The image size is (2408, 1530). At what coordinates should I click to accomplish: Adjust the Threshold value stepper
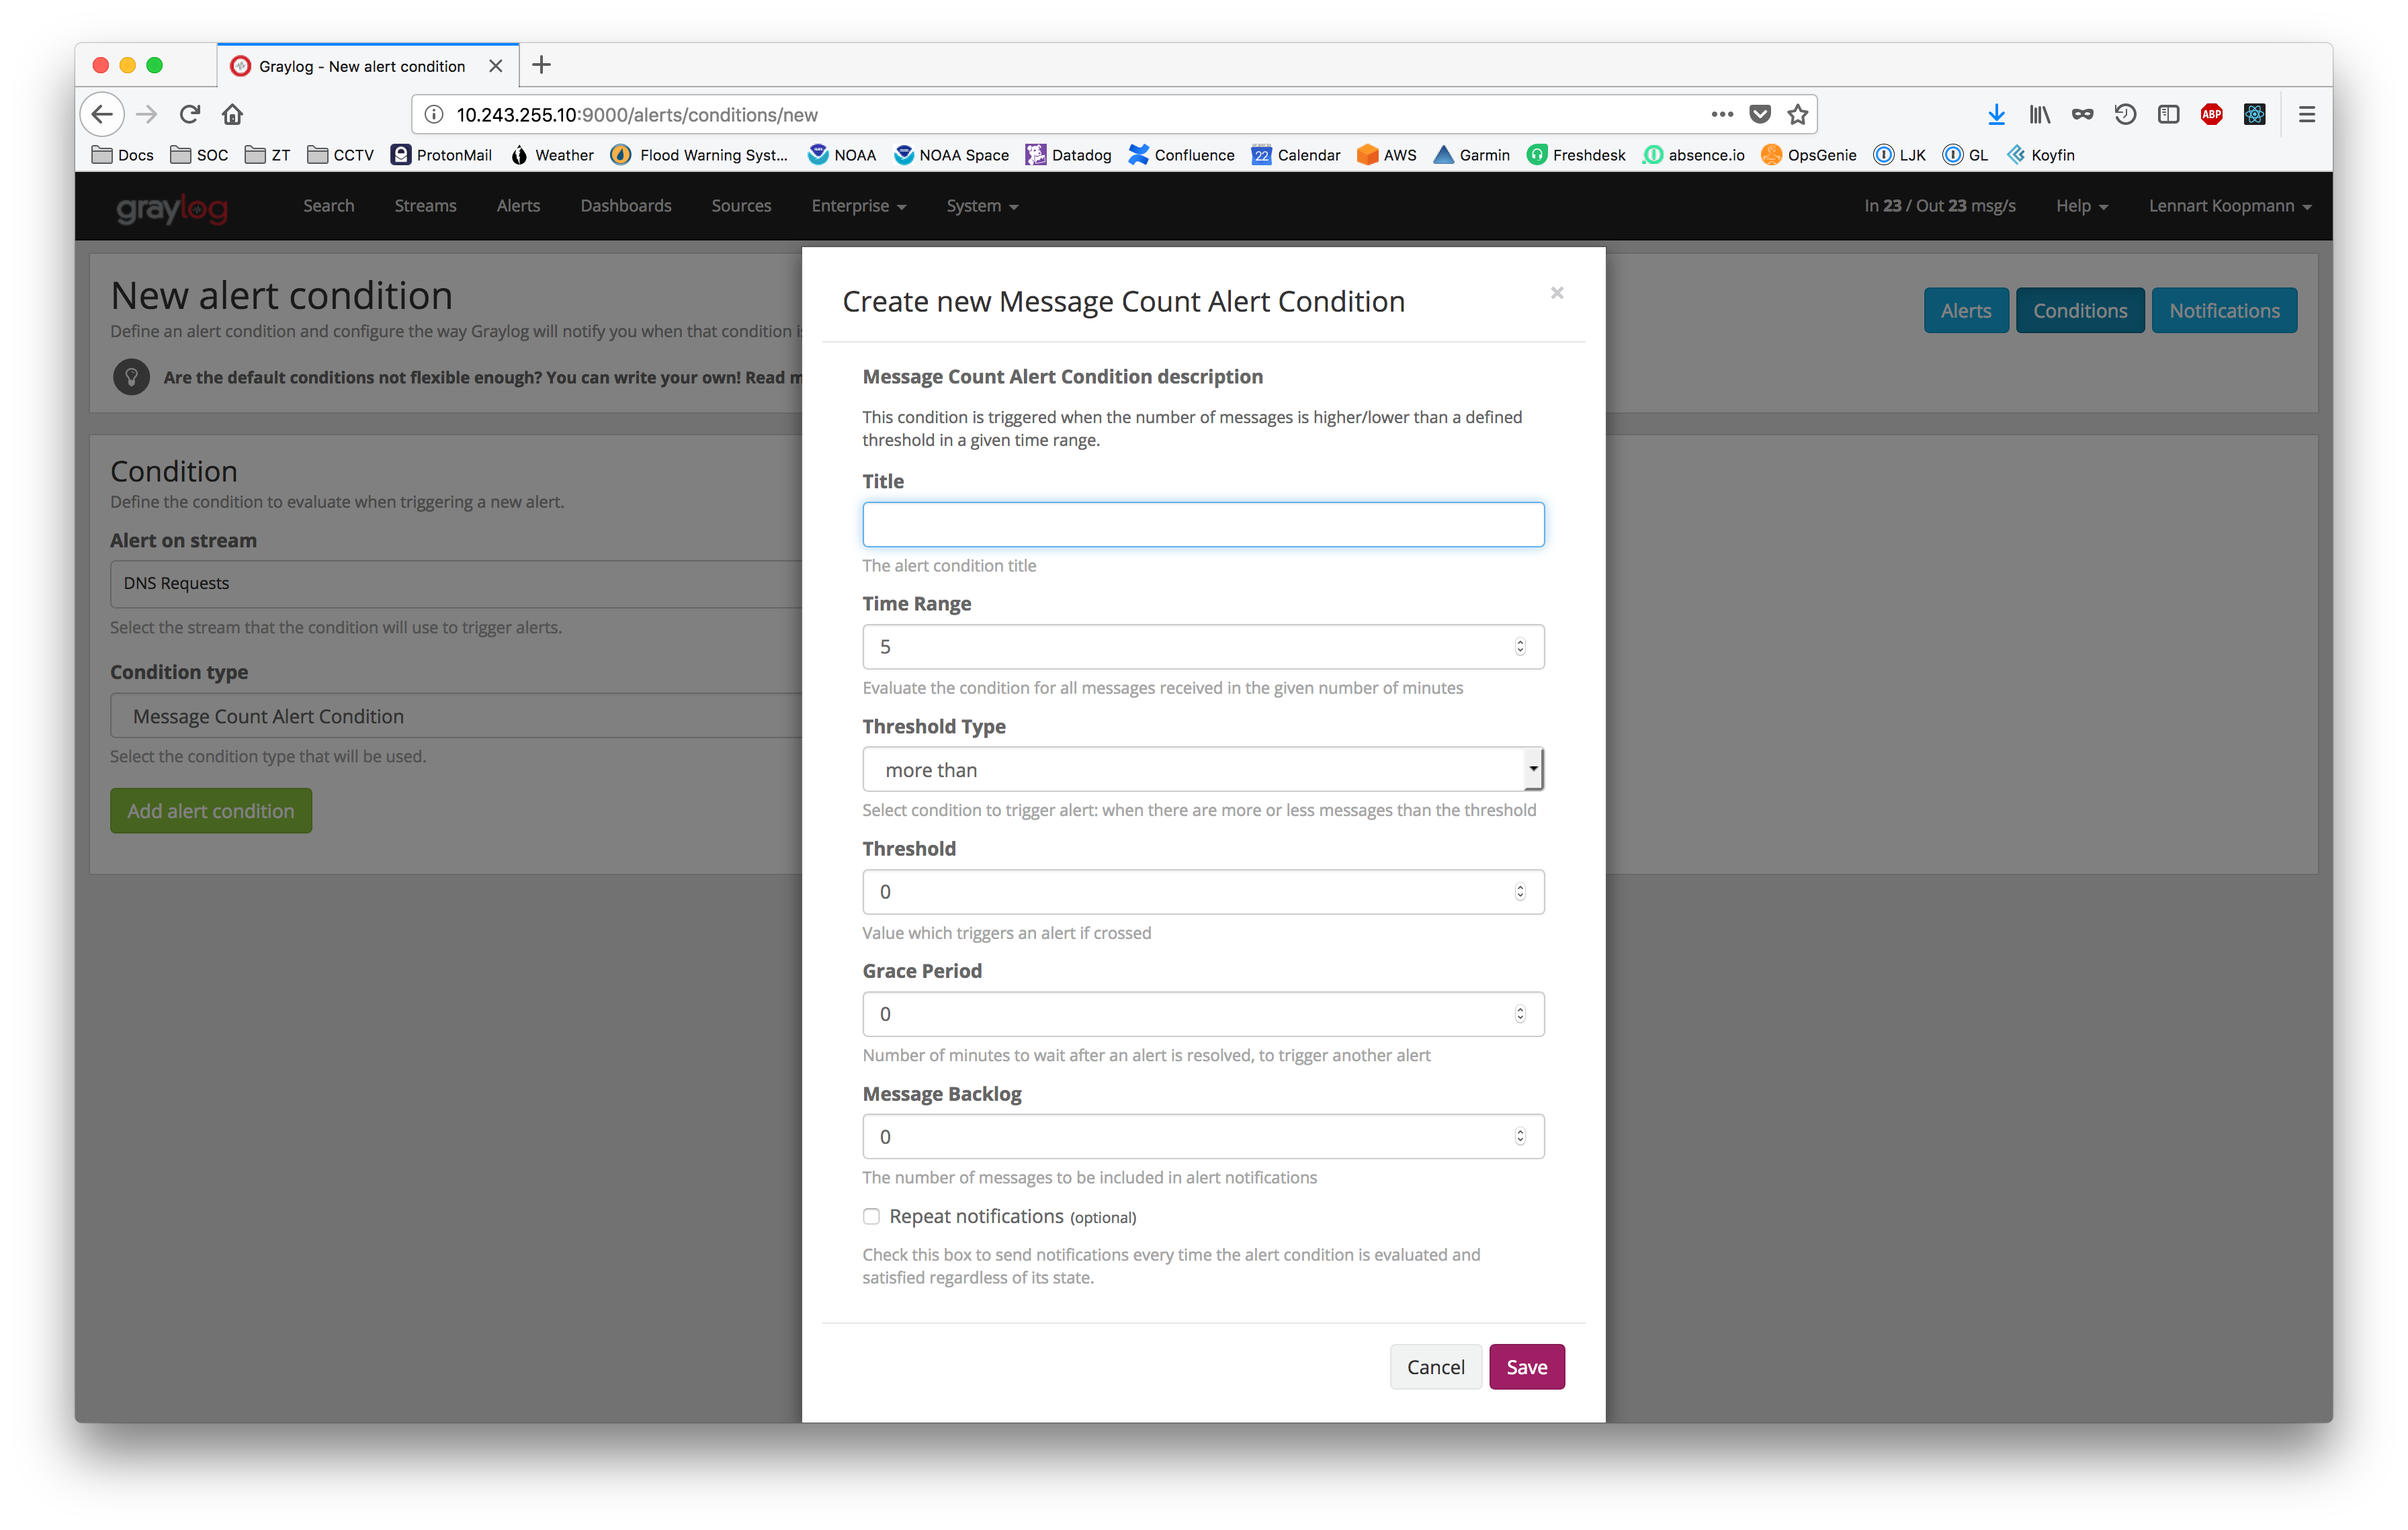pyautogui.click(x=1520, y=891)
